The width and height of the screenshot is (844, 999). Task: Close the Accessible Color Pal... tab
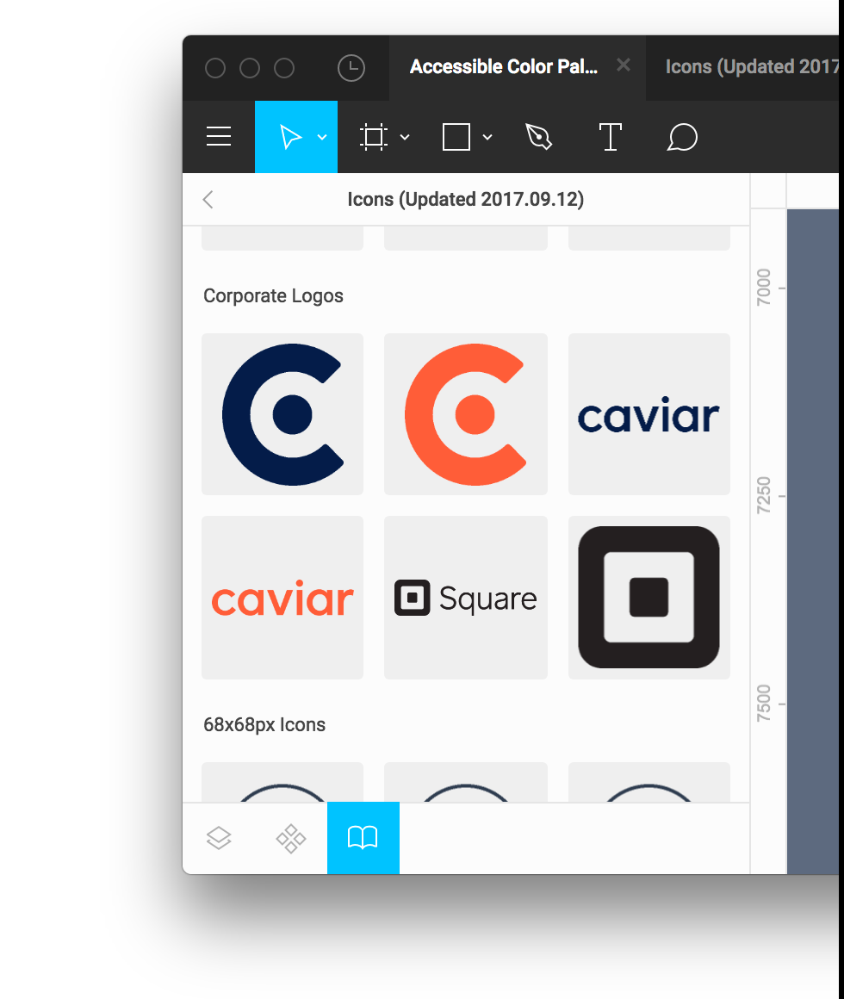point(624,65)
